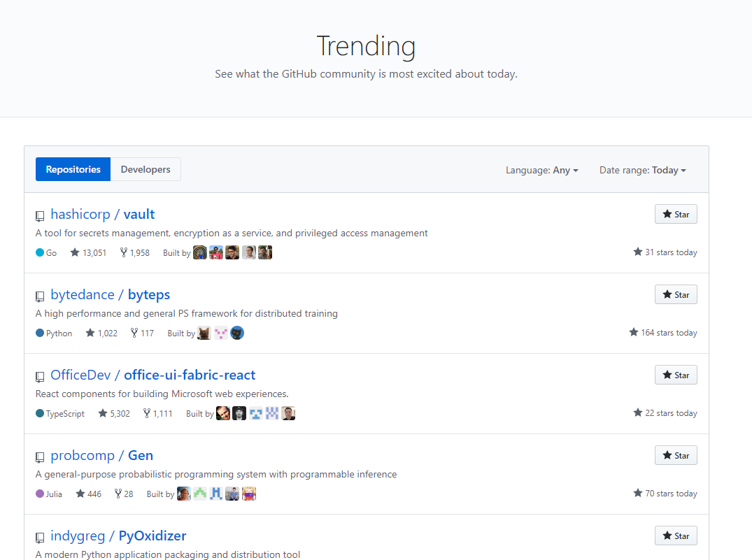752x560 pixels.
Task: Click the Julia language color dot
Action: (40, 494)
